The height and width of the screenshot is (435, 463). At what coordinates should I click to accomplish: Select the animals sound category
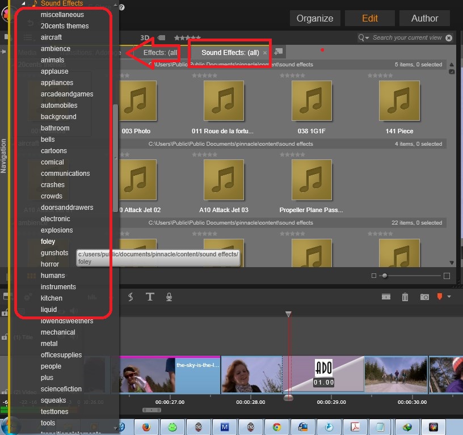coord(52,60)
